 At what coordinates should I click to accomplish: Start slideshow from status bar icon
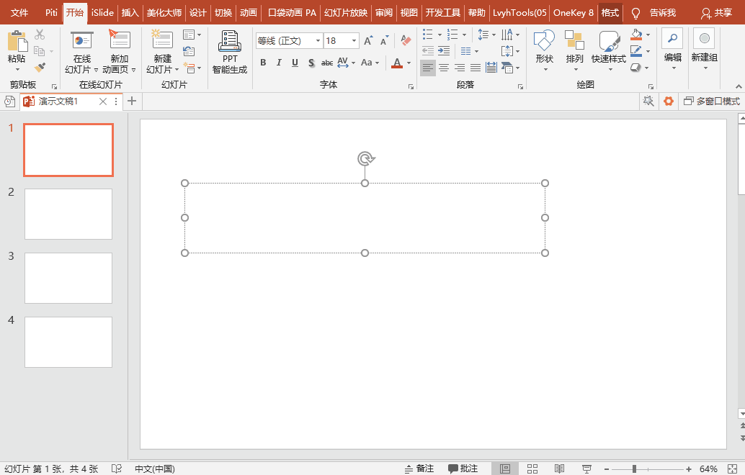tap(586, 469)
